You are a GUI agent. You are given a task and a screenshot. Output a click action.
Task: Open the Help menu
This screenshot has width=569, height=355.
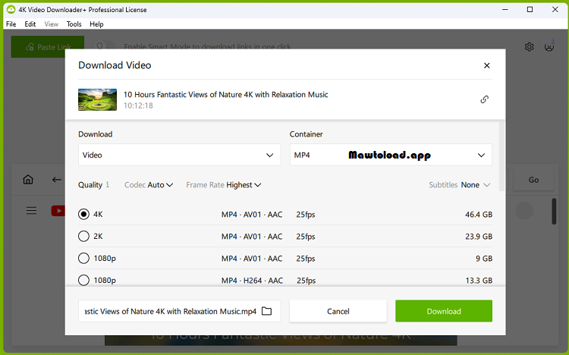coord(96,24)
